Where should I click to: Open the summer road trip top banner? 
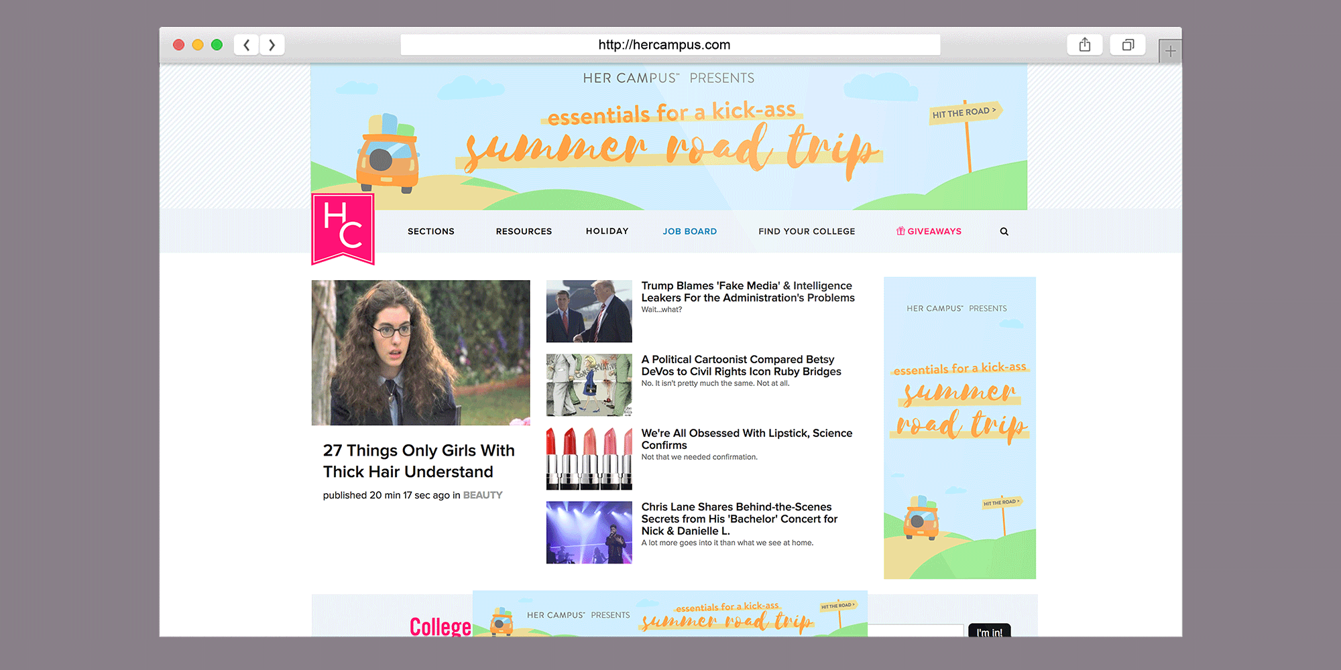[668, 137]
